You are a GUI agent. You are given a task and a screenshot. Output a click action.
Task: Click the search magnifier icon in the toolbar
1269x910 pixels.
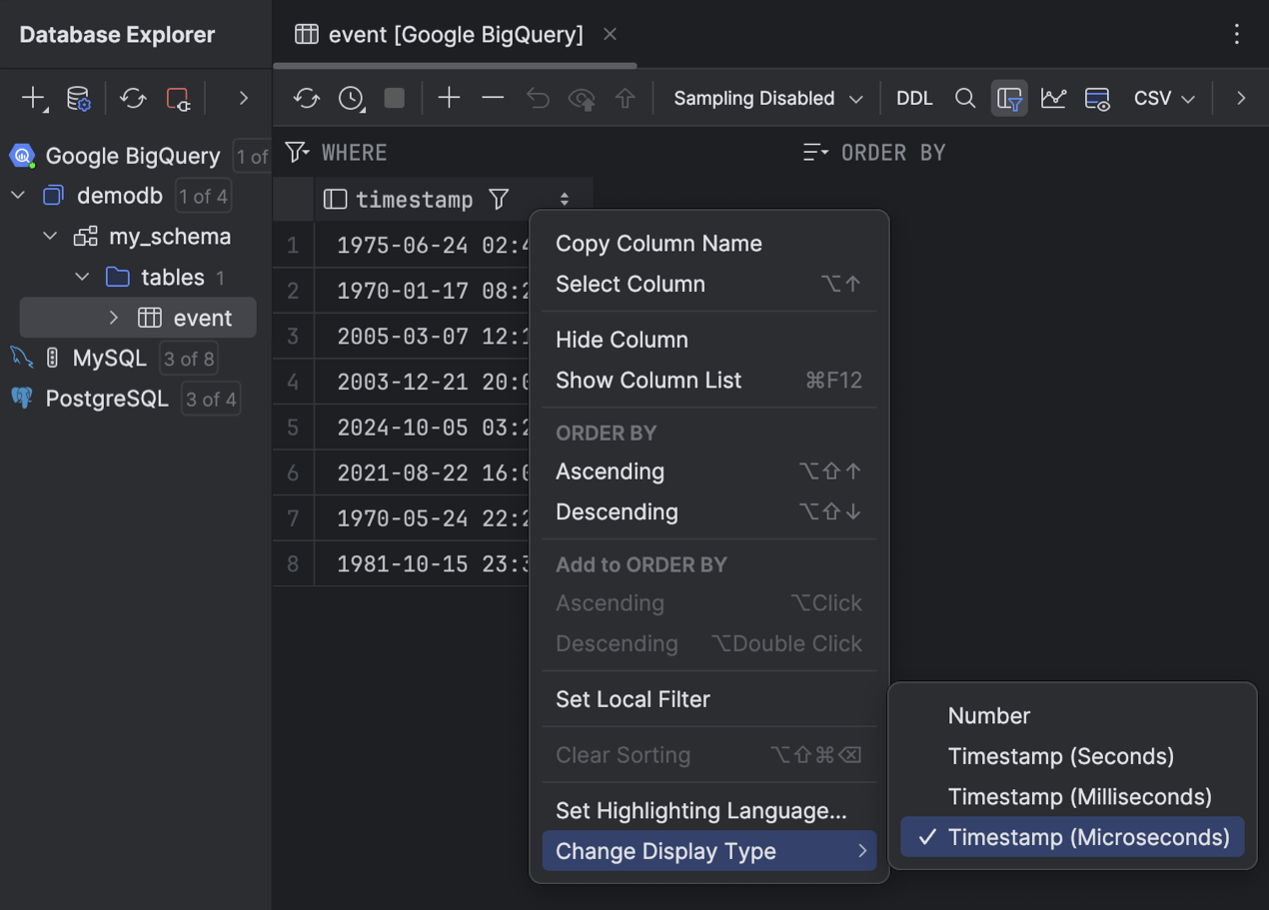[964, 98]
